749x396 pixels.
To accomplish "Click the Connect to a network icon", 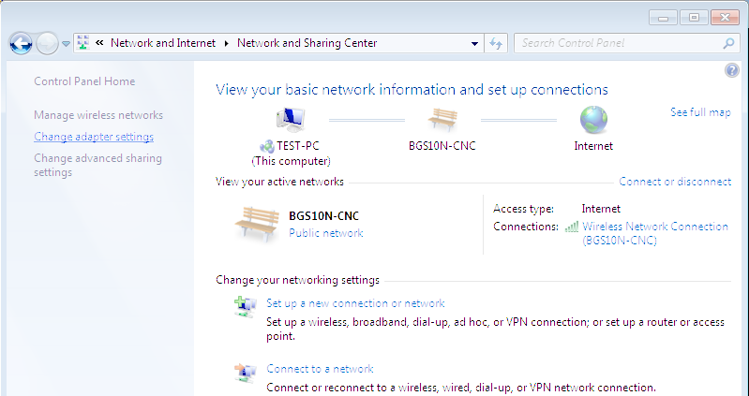I will 246,372.
